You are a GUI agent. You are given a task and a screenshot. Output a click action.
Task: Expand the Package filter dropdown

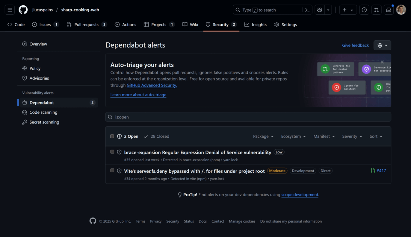click(263, 136)
